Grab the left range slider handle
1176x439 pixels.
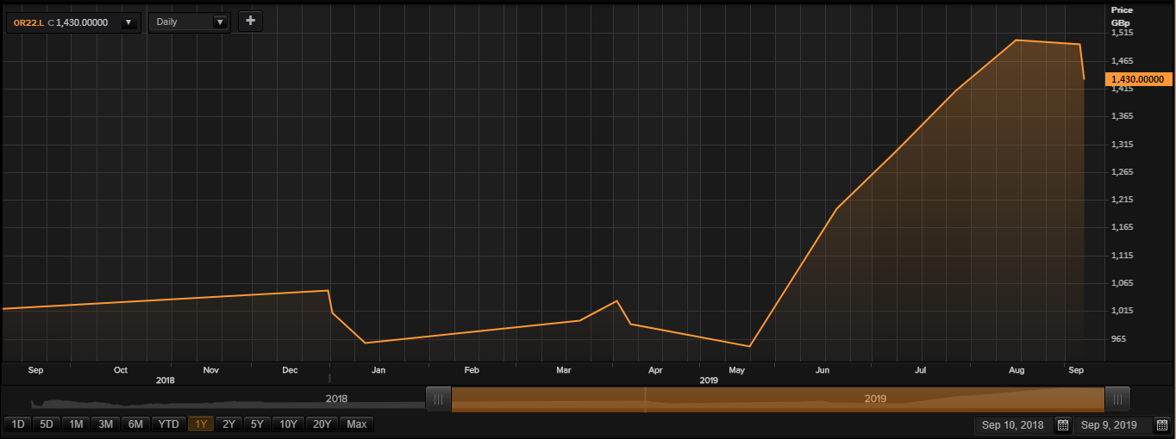(x=439, y=399)
